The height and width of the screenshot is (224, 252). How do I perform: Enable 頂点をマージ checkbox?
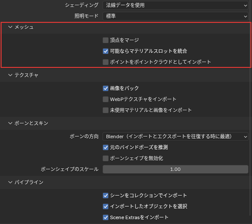(x=105, y=40)
